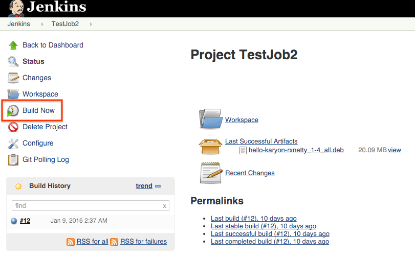Open Last successful build (#12) permalink
Image resolution: width=415 pixels, height=261 pixels.
point(270,234)
